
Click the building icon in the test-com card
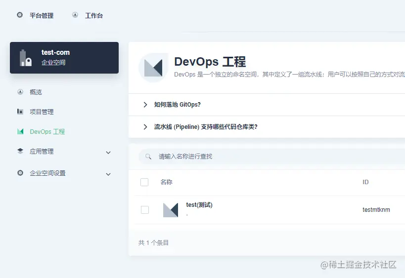(x=26, y=58)
